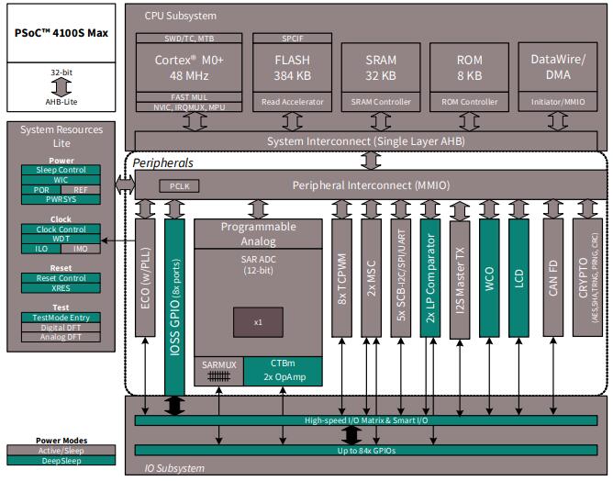Click the System Interconnect (Single Layer AHB) bar

366,141
